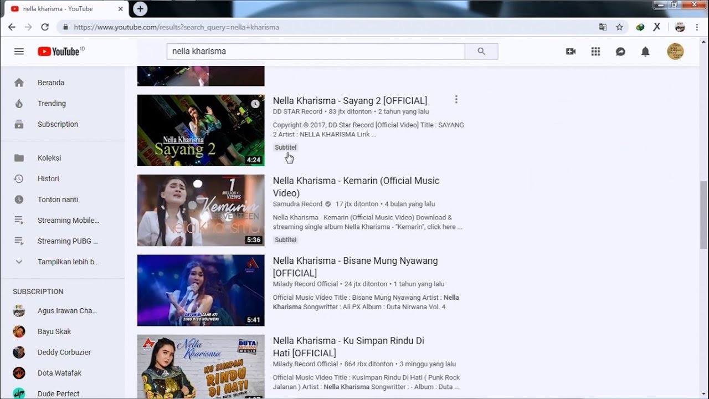Open the account avatar menu

click(675, 52)
